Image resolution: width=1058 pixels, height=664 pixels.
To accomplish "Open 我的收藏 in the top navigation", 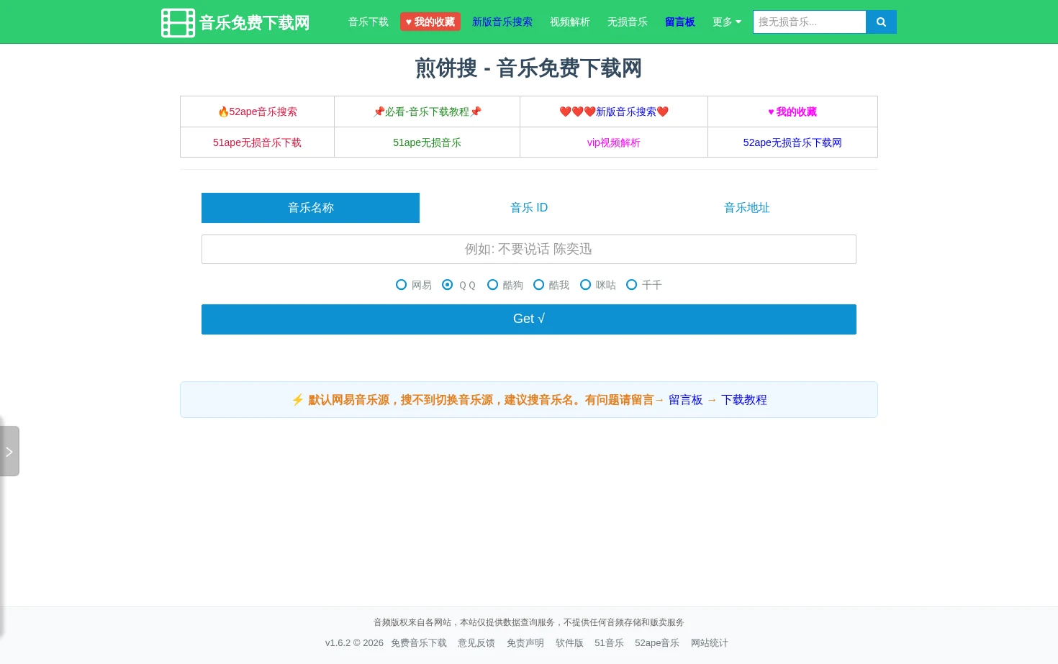I will coord(430,22).
